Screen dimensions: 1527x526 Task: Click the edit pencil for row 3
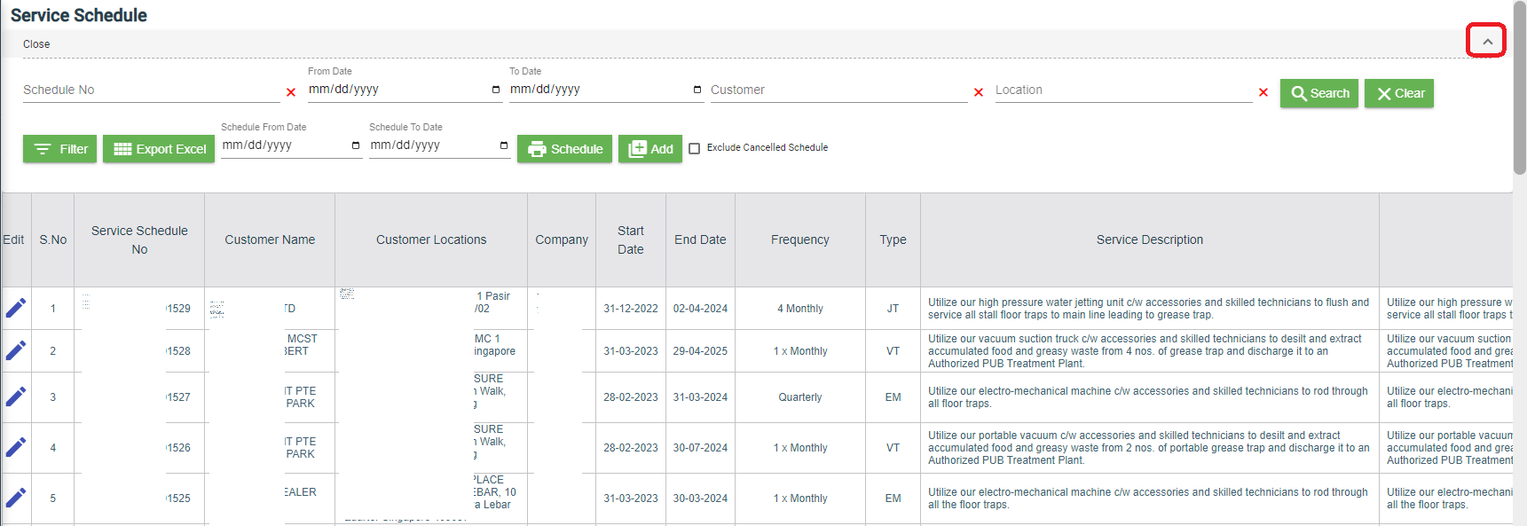(16, 396)
